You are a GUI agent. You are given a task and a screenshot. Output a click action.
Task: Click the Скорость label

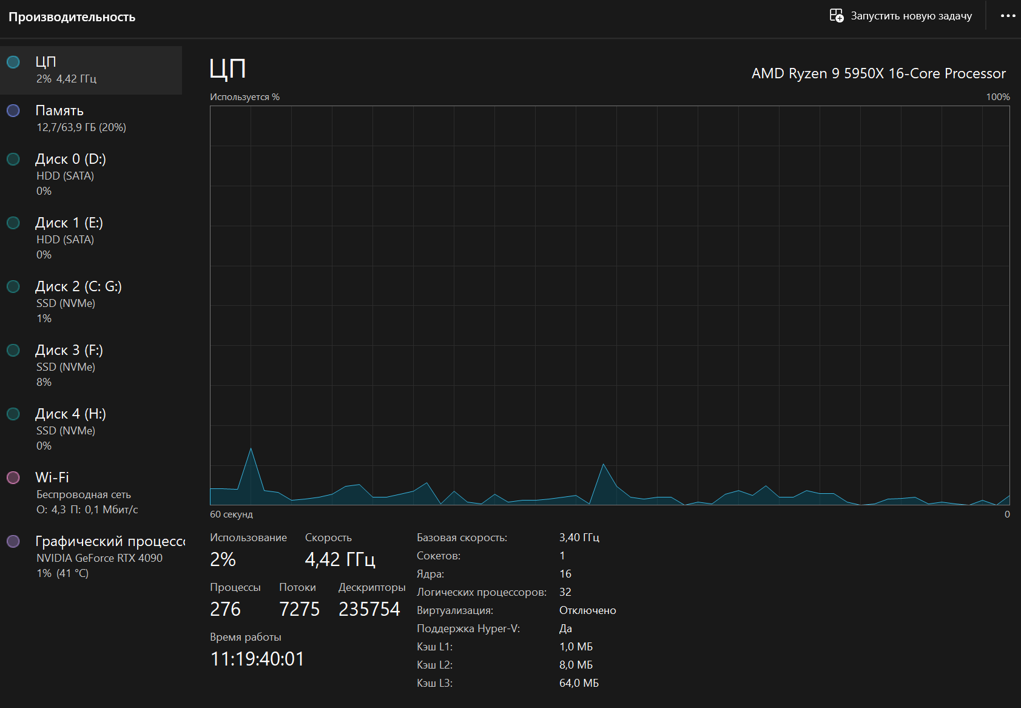[328, 538]
